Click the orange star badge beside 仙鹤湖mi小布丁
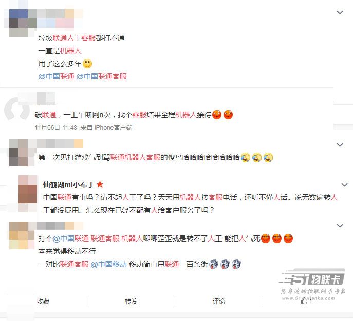 100,185
